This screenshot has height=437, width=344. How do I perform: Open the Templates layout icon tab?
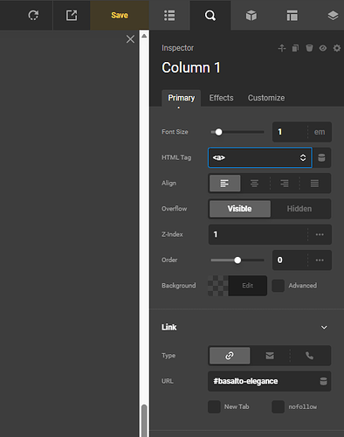click(x=292, y=15)
